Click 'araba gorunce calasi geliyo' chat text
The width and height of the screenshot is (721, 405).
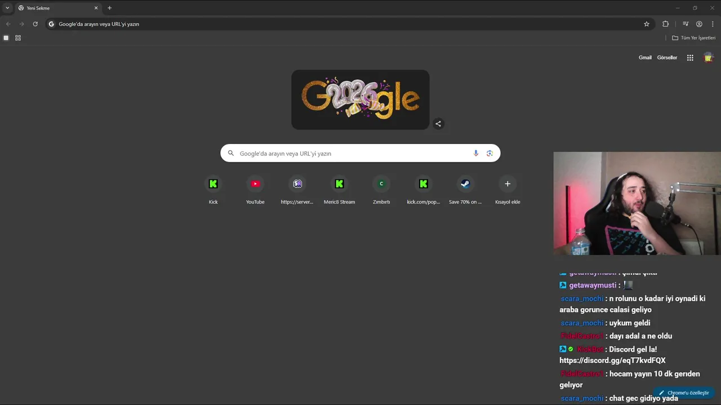[x=606, y=309]
